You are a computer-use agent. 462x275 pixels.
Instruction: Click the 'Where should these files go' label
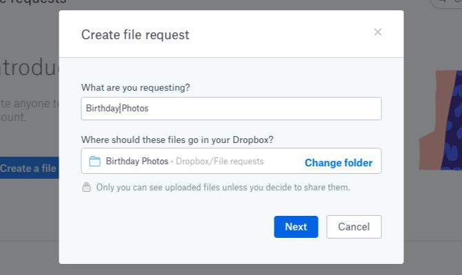(x=177, y=140)
